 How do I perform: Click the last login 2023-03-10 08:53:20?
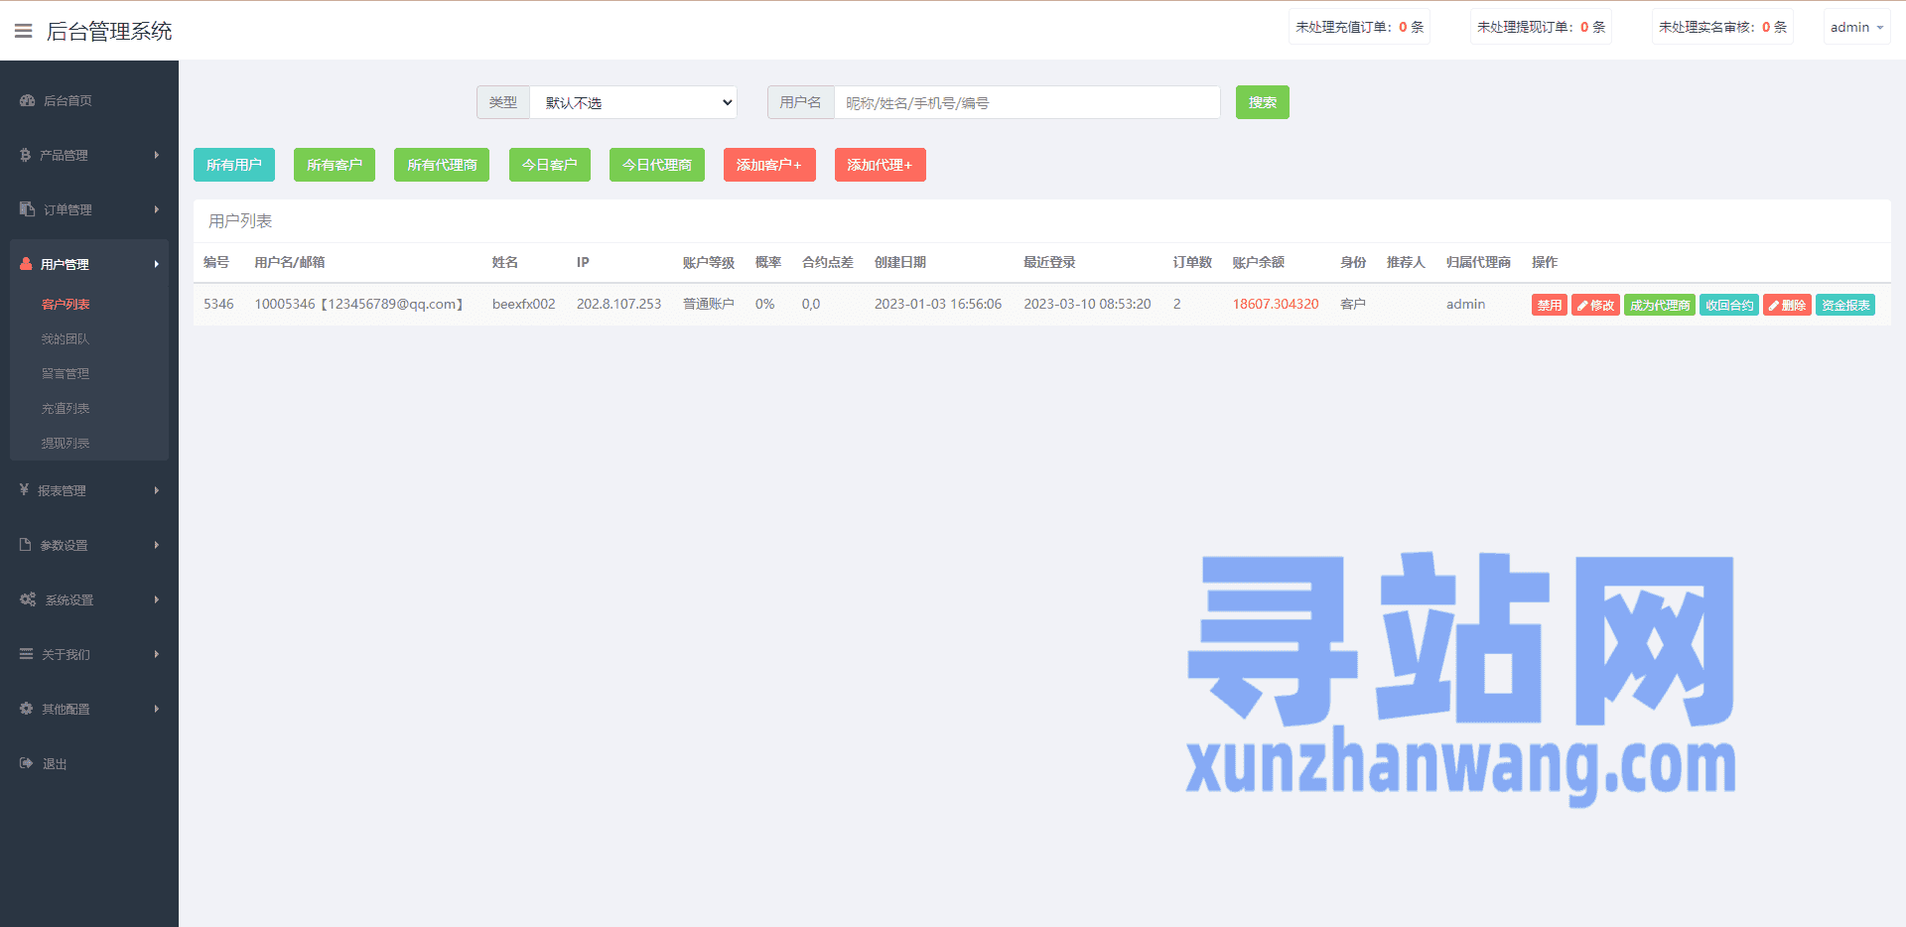(1087, 304)
